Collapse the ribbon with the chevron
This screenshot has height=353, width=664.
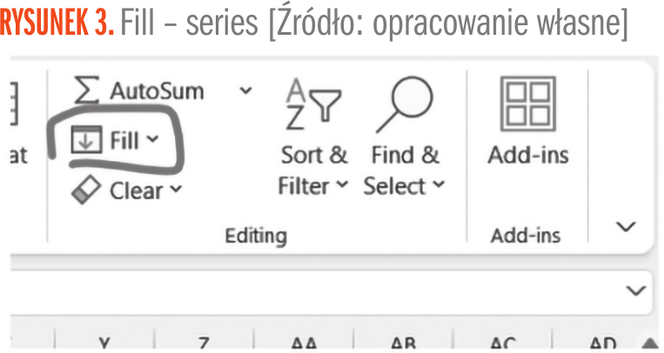pyautogui.click(x=626, y=228)
